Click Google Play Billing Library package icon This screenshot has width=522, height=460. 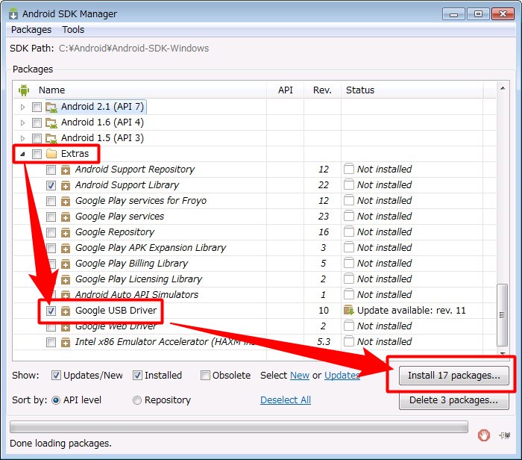(66, 264)
